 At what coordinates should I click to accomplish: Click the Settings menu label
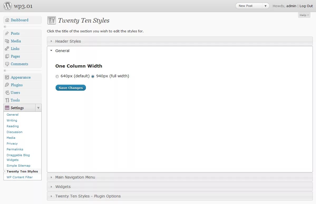(17, 108)
